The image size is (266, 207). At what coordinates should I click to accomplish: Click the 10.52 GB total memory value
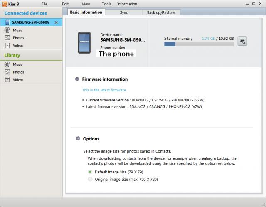pos(226,39)
